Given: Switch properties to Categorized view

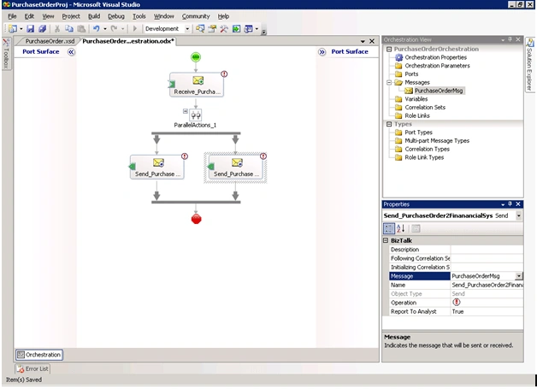Looking at the screenshot, I should (x=389, y=228).
